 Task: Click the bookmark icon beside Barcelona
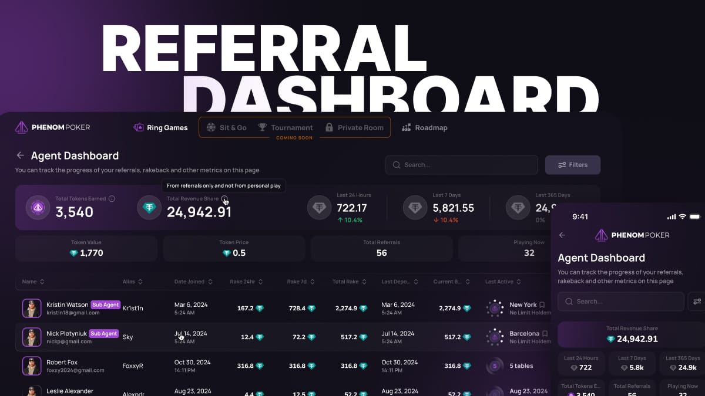coord(545,333)
